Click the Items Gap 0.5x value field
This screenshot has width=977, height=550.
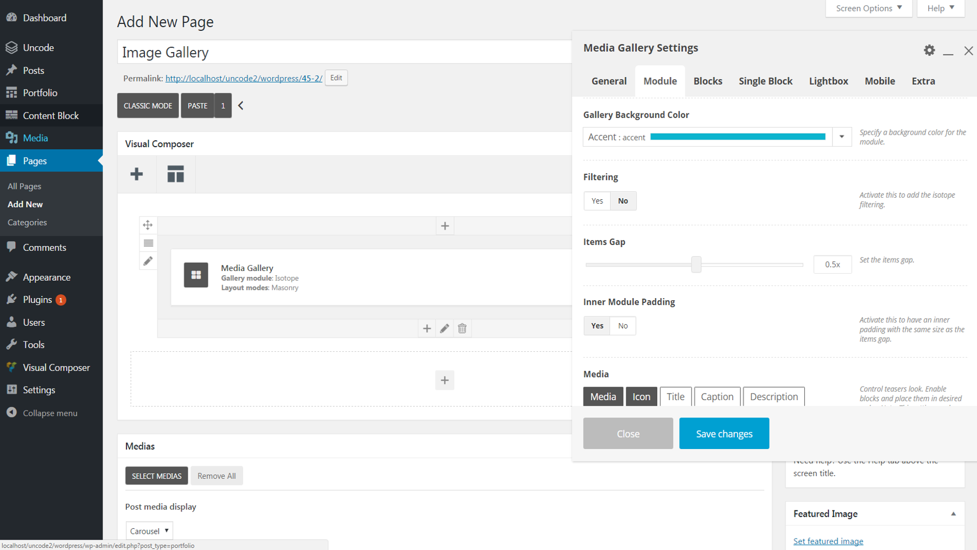coord(833,264)
